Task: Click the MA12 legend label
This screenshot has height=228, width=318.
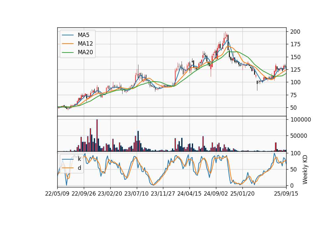Action: (x=85, y=44)
